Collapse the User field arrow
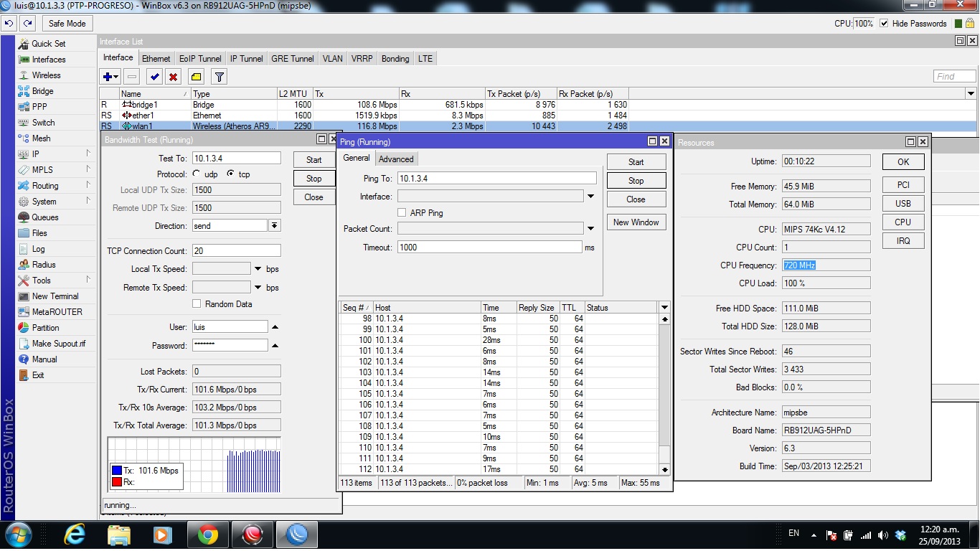Viewport: 980px width, 551px height. 275,327
